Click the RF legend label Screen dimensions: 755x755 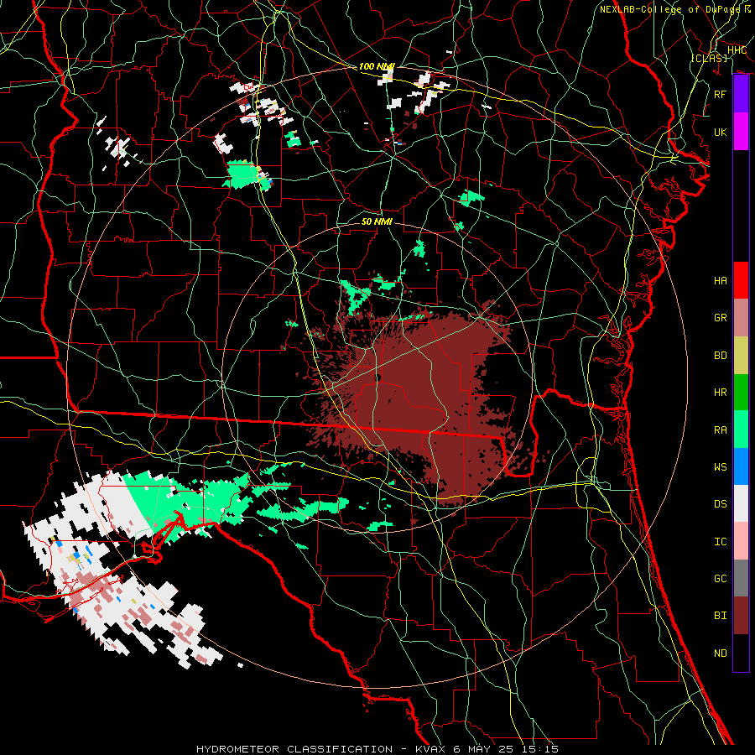[x=720, y=94]
